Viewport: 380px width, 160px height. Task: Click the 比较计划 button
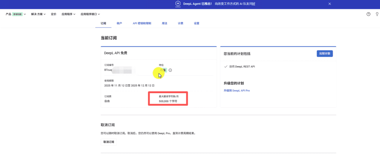click(x=325, y=53)
